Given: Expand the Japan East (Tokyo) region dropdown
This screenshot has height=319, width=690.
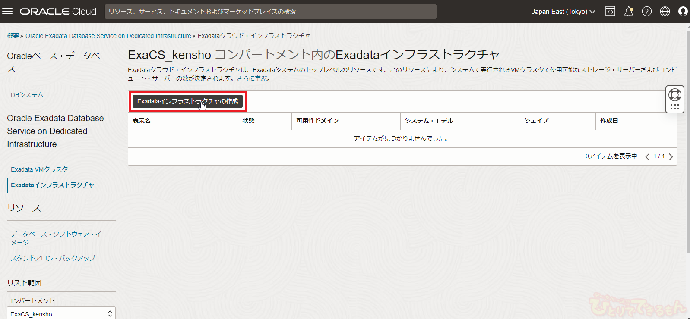Looking at the screenshot, I should pos(563,12).
